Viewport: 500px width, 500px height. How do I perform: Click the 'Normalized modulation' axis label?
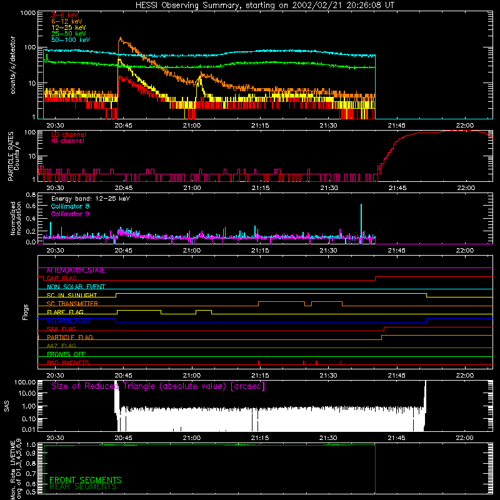pos(16,218)
